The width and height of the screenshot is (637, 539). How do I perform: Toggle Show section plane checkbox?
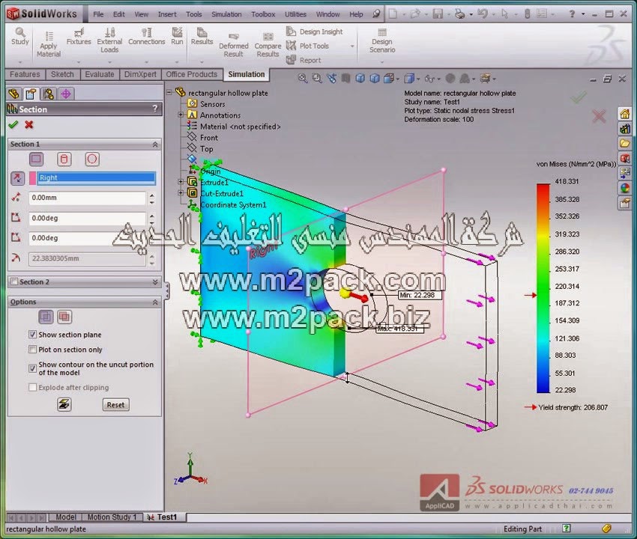(x=32, y=335)
